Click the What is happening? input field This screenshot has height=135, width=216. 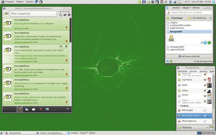[33, 14]
